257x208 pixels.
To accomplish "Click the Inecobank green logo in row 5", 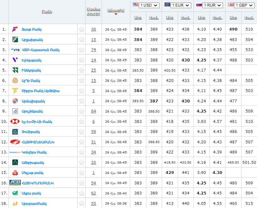I will click(15, 70).
